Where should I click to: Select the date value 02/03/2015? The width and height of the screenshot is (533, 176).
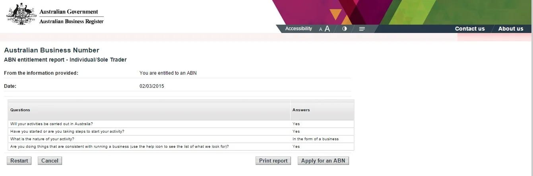point(152,86)
